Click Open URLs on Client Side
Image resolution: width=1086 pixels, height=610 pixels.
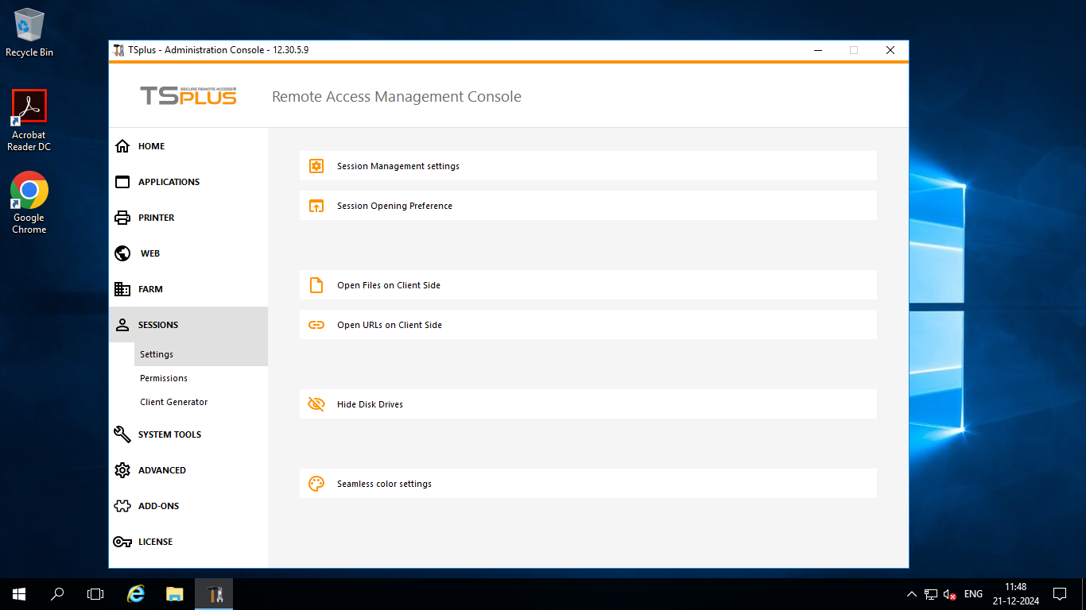(389, 325)
